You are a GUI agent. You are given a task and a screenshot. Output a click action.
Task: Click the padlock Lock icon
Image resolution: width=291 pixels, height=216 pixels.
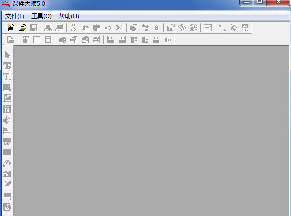tap(156, 28)
